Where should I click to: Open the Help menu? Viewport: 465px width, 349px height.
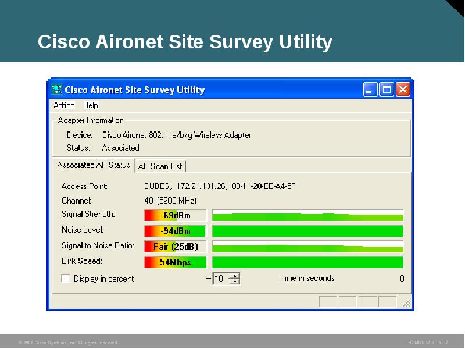pyautogui.click(x=90, y=105)
